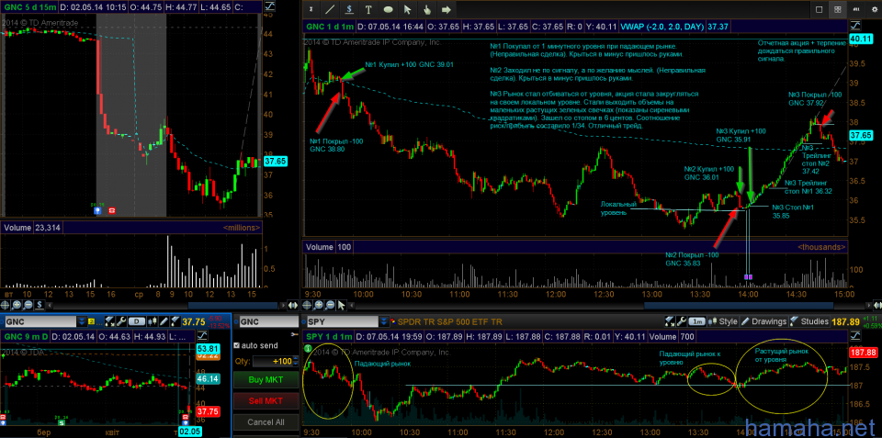Toggle study line on SPY 1d 1m header
This screenshot has height=438, width=882.
coord(855,336)
